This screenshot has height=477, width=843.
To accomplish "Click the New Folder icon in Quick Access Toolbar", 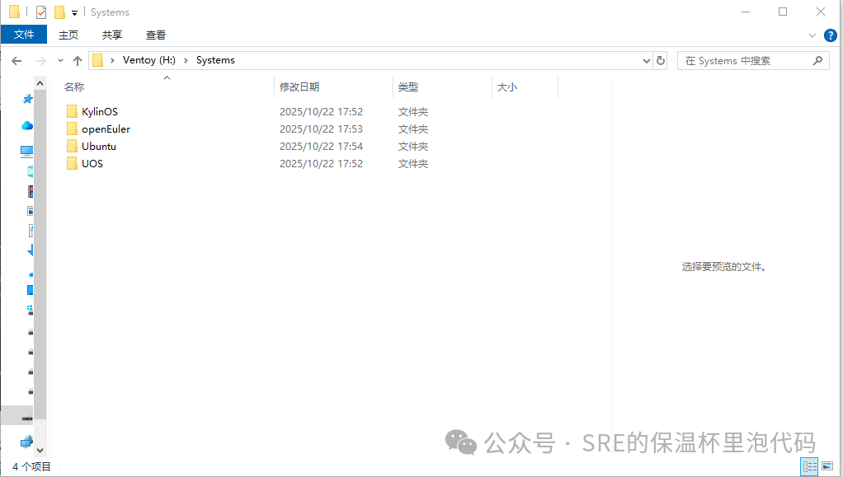I will coord(59,12).
